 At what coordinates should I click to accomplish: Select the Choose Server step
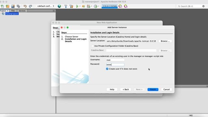coord(71,37)
